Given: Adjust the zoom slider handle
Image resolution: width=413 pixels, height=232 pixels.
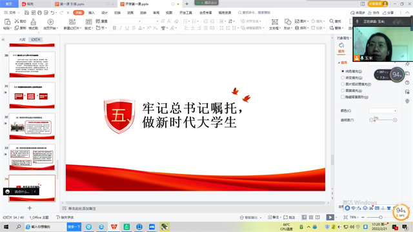Looking at the screenshot, I should (x=381, y=217).
